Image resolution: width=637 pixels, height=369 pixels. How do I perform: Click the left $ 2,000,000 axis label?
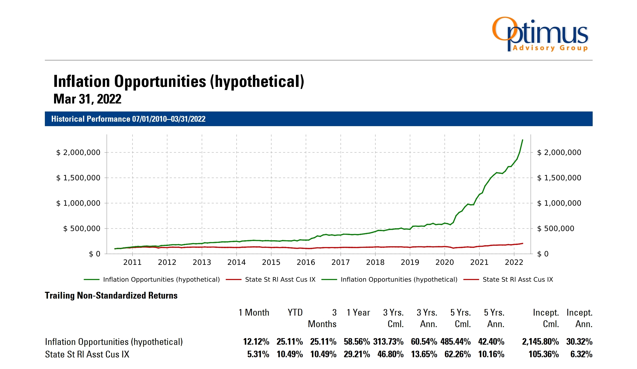(x=78, y=152)
